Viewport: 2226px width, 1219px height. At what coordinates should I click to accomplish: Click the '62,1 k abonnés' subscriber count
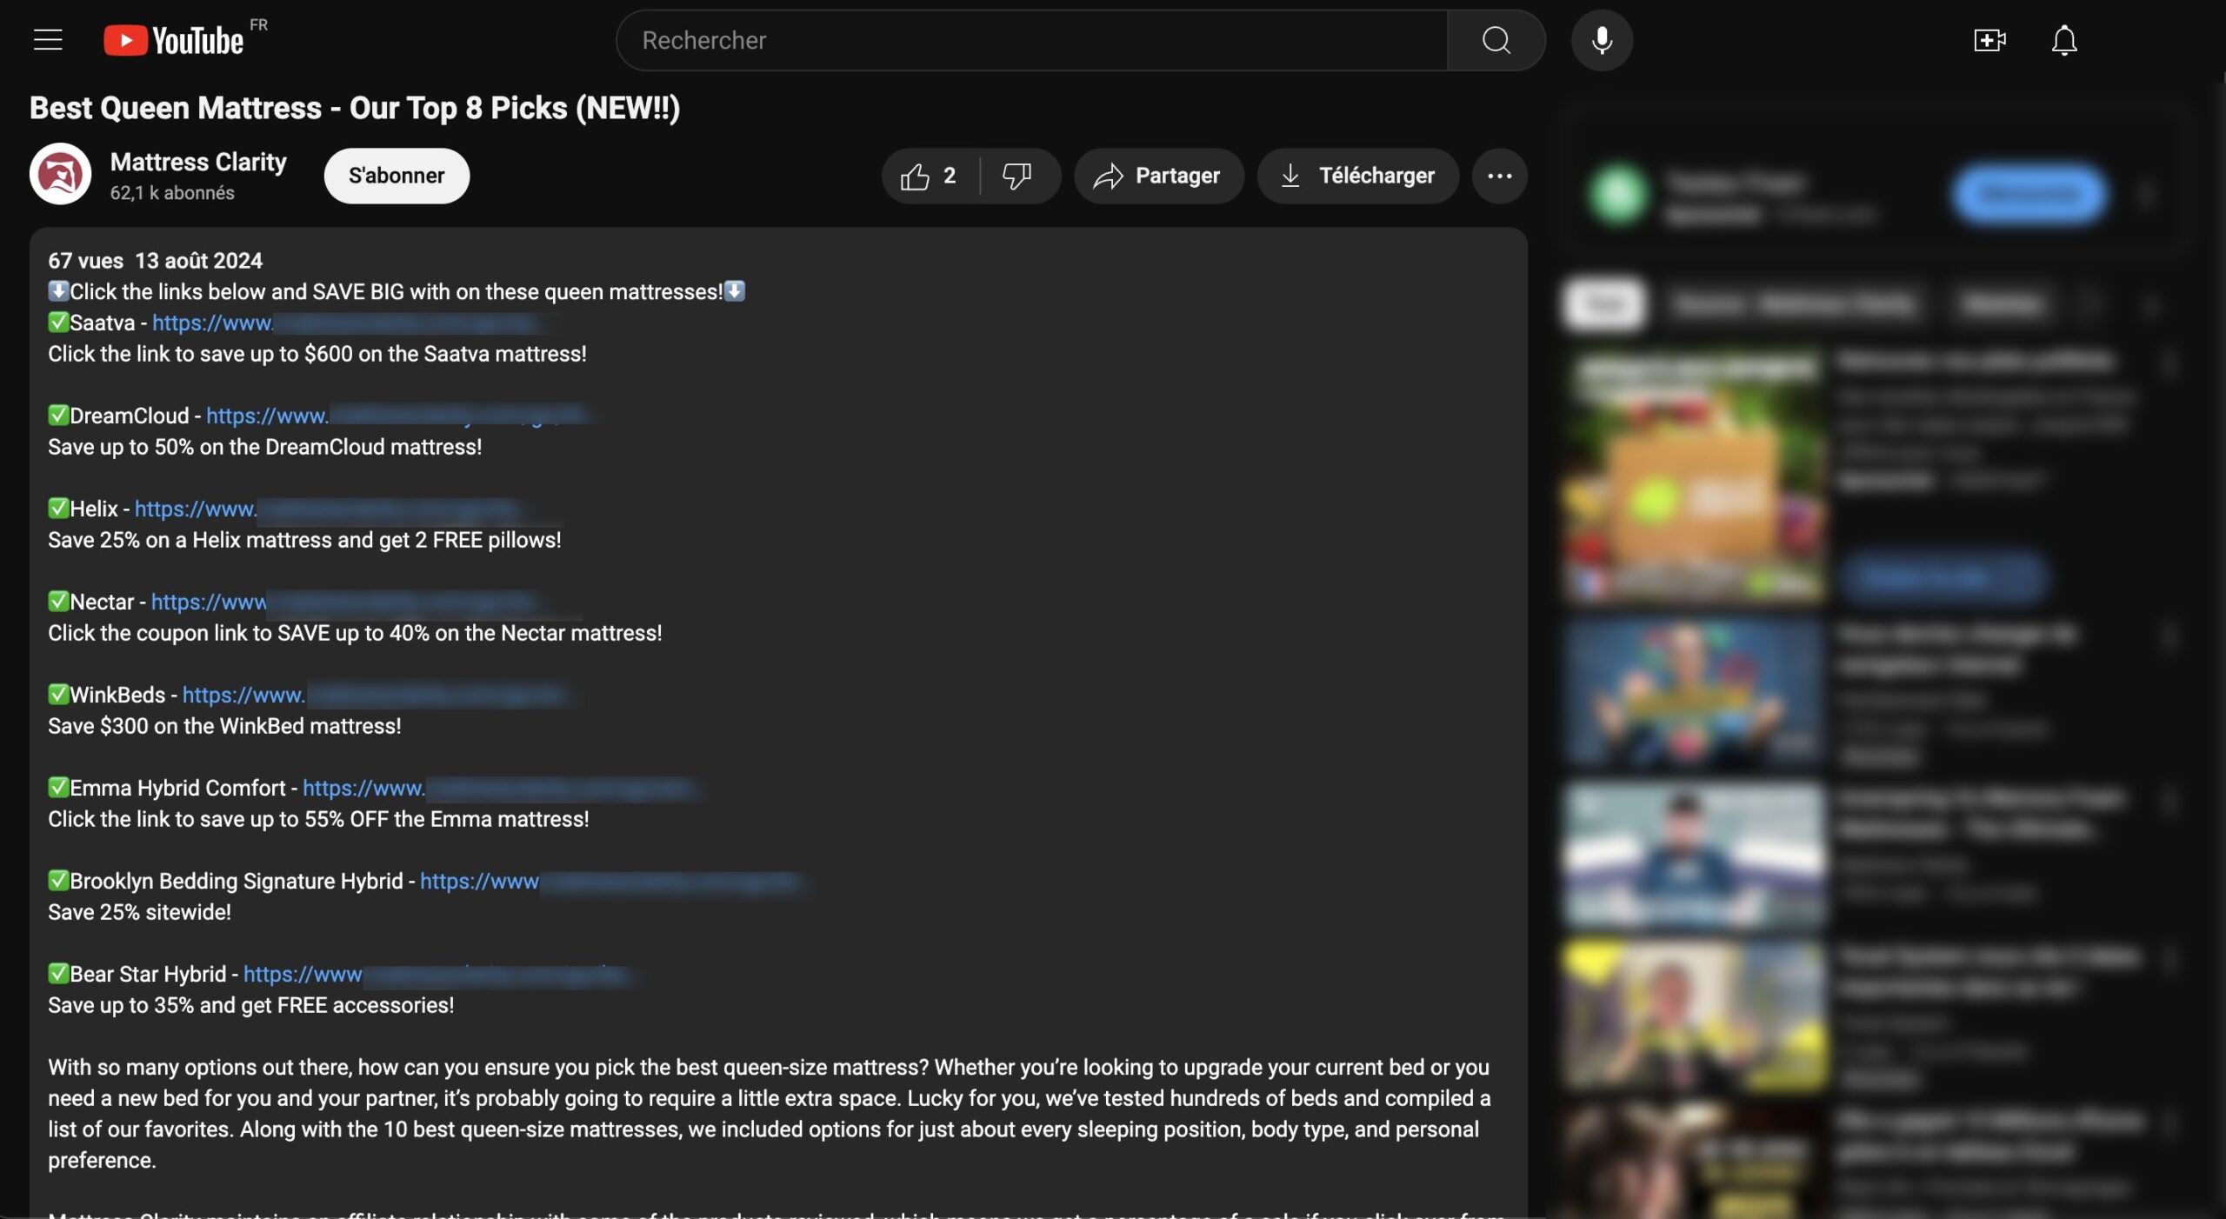[172, 193]
